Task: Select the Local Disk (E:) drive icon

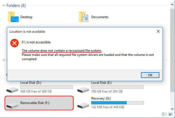Action: 83,89
